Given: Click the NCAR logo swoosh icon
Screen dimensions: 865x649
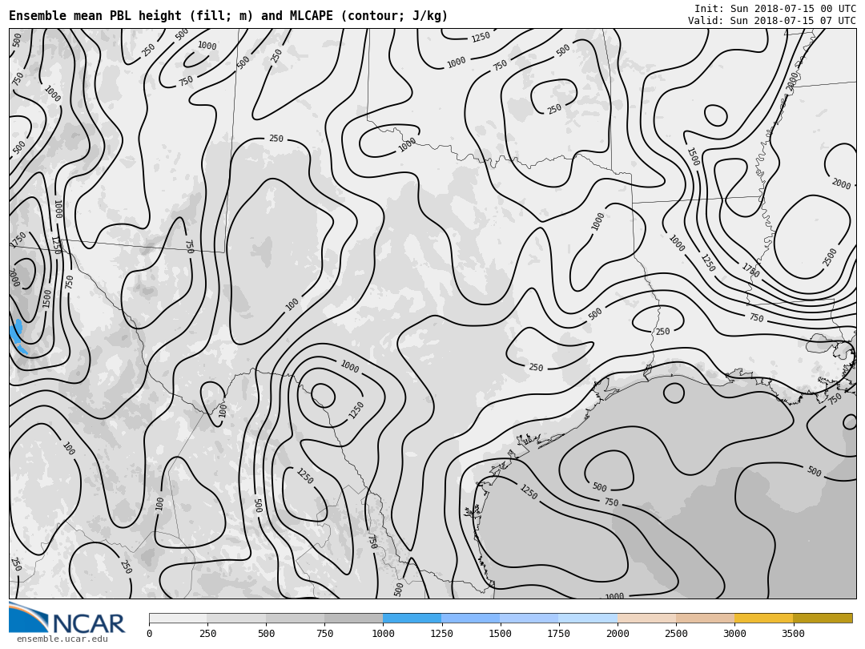Looking at the screenshot, I should coord(27,617).
